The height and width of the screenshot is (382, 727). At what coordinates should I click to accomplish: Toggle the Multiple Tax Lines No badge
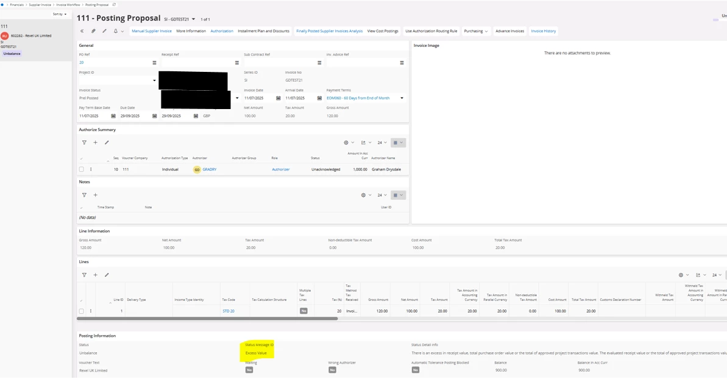pos(303,311)
